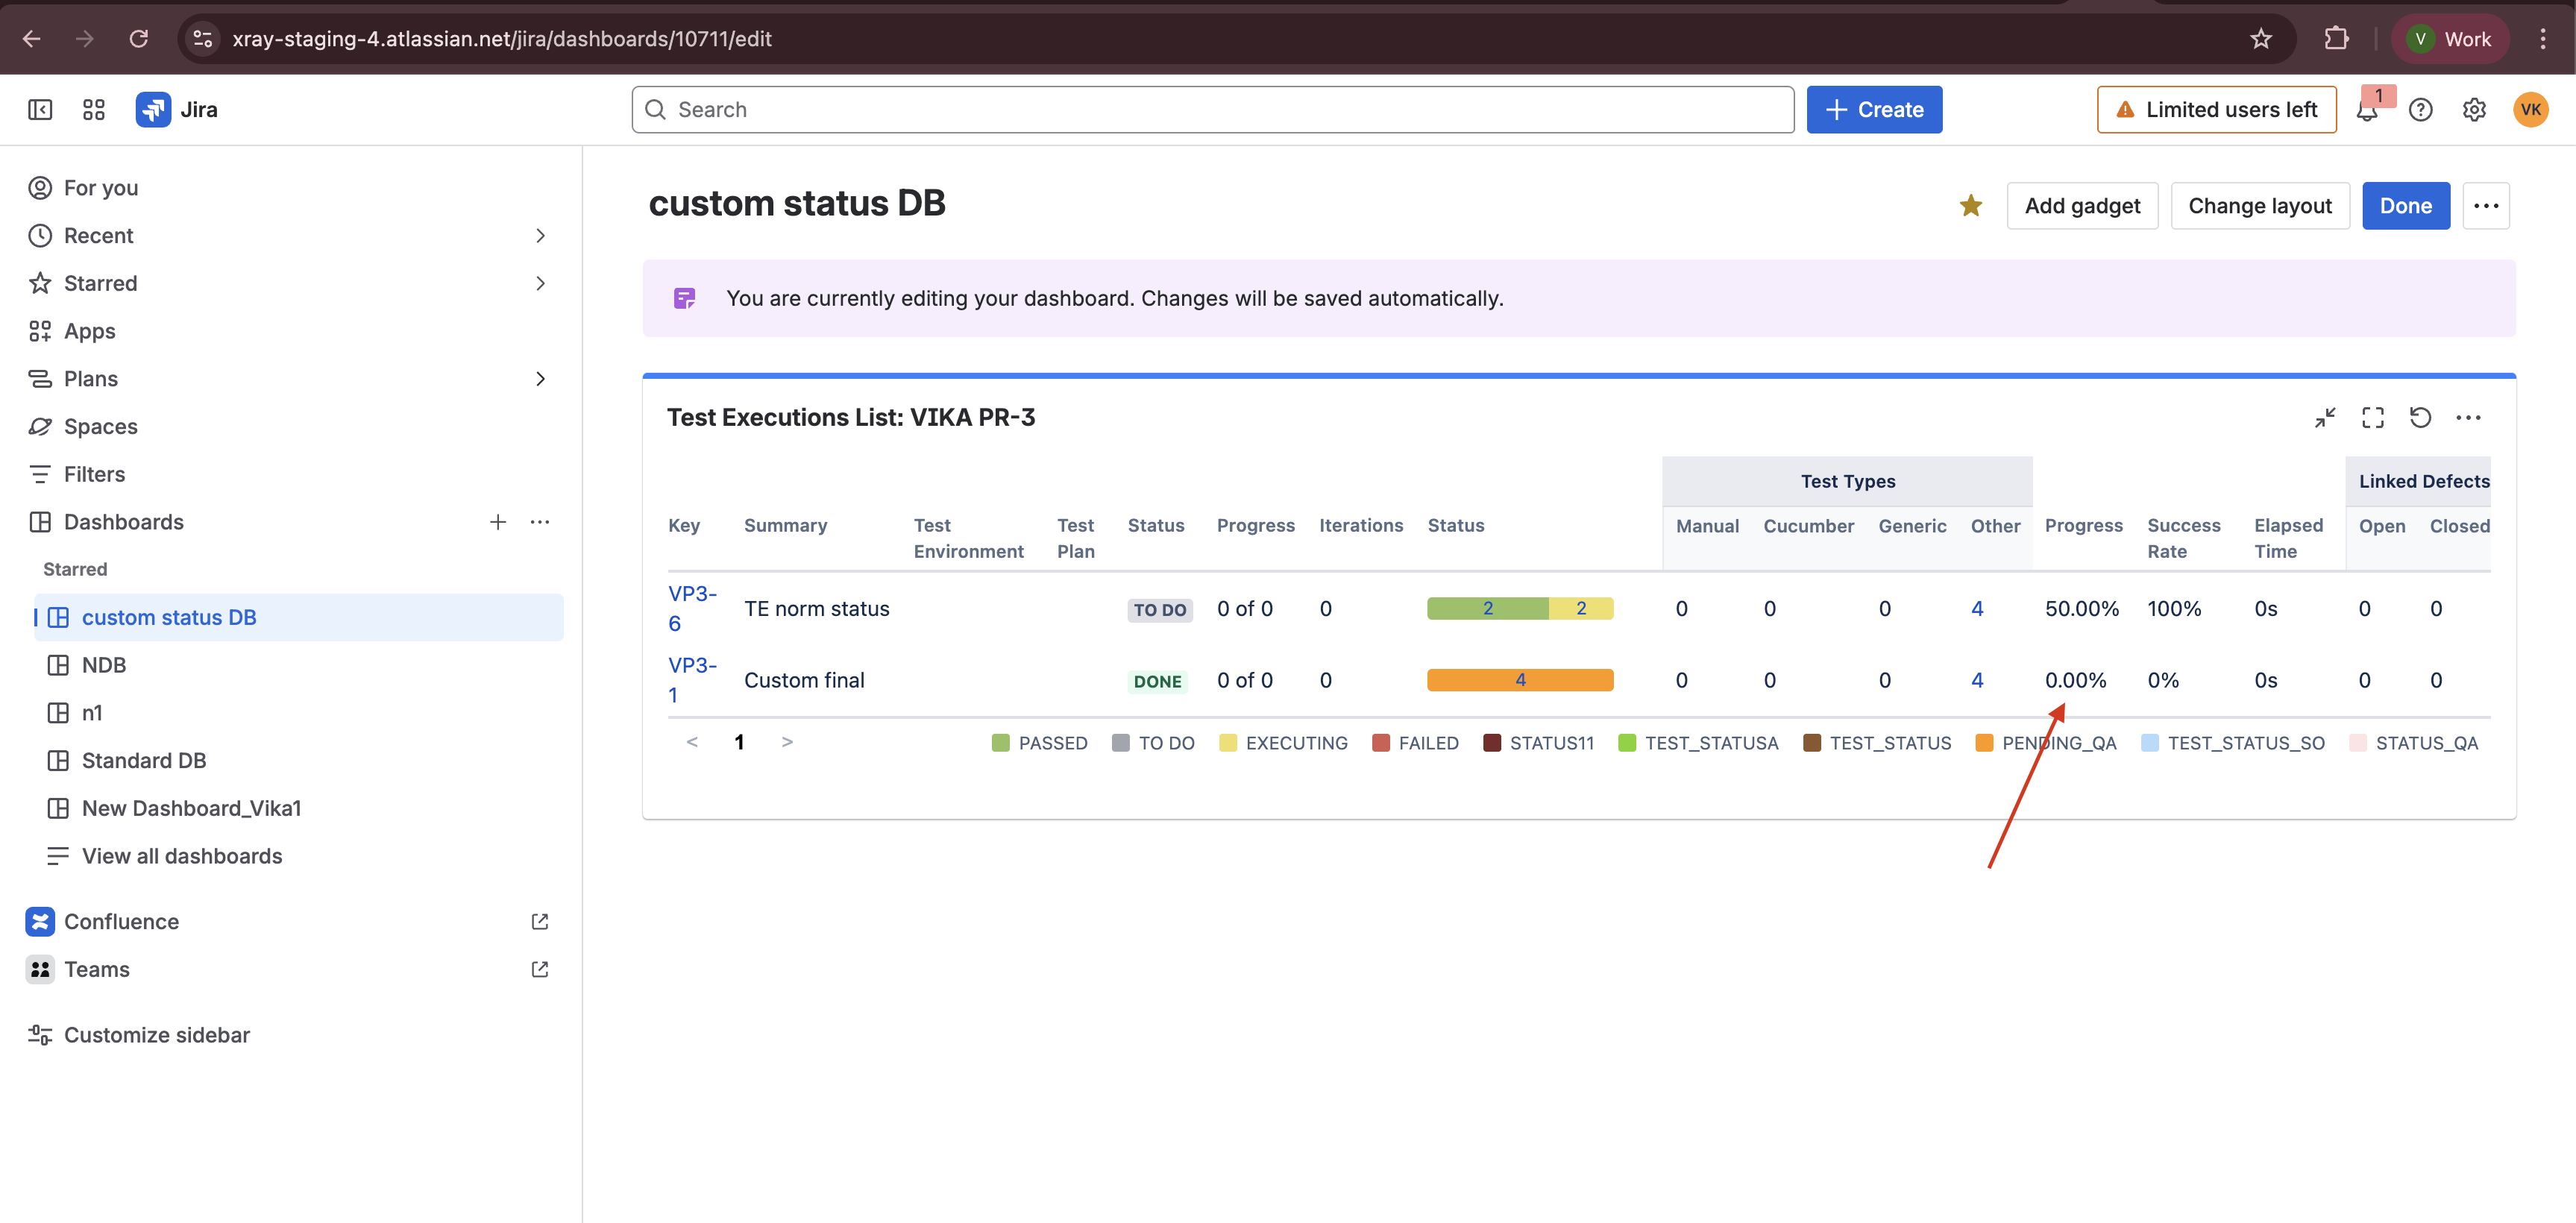Viewport: 2576px width, 1223px height.
Task: Toggle the PASSED legend status filter
Action: coord(1039,743)
